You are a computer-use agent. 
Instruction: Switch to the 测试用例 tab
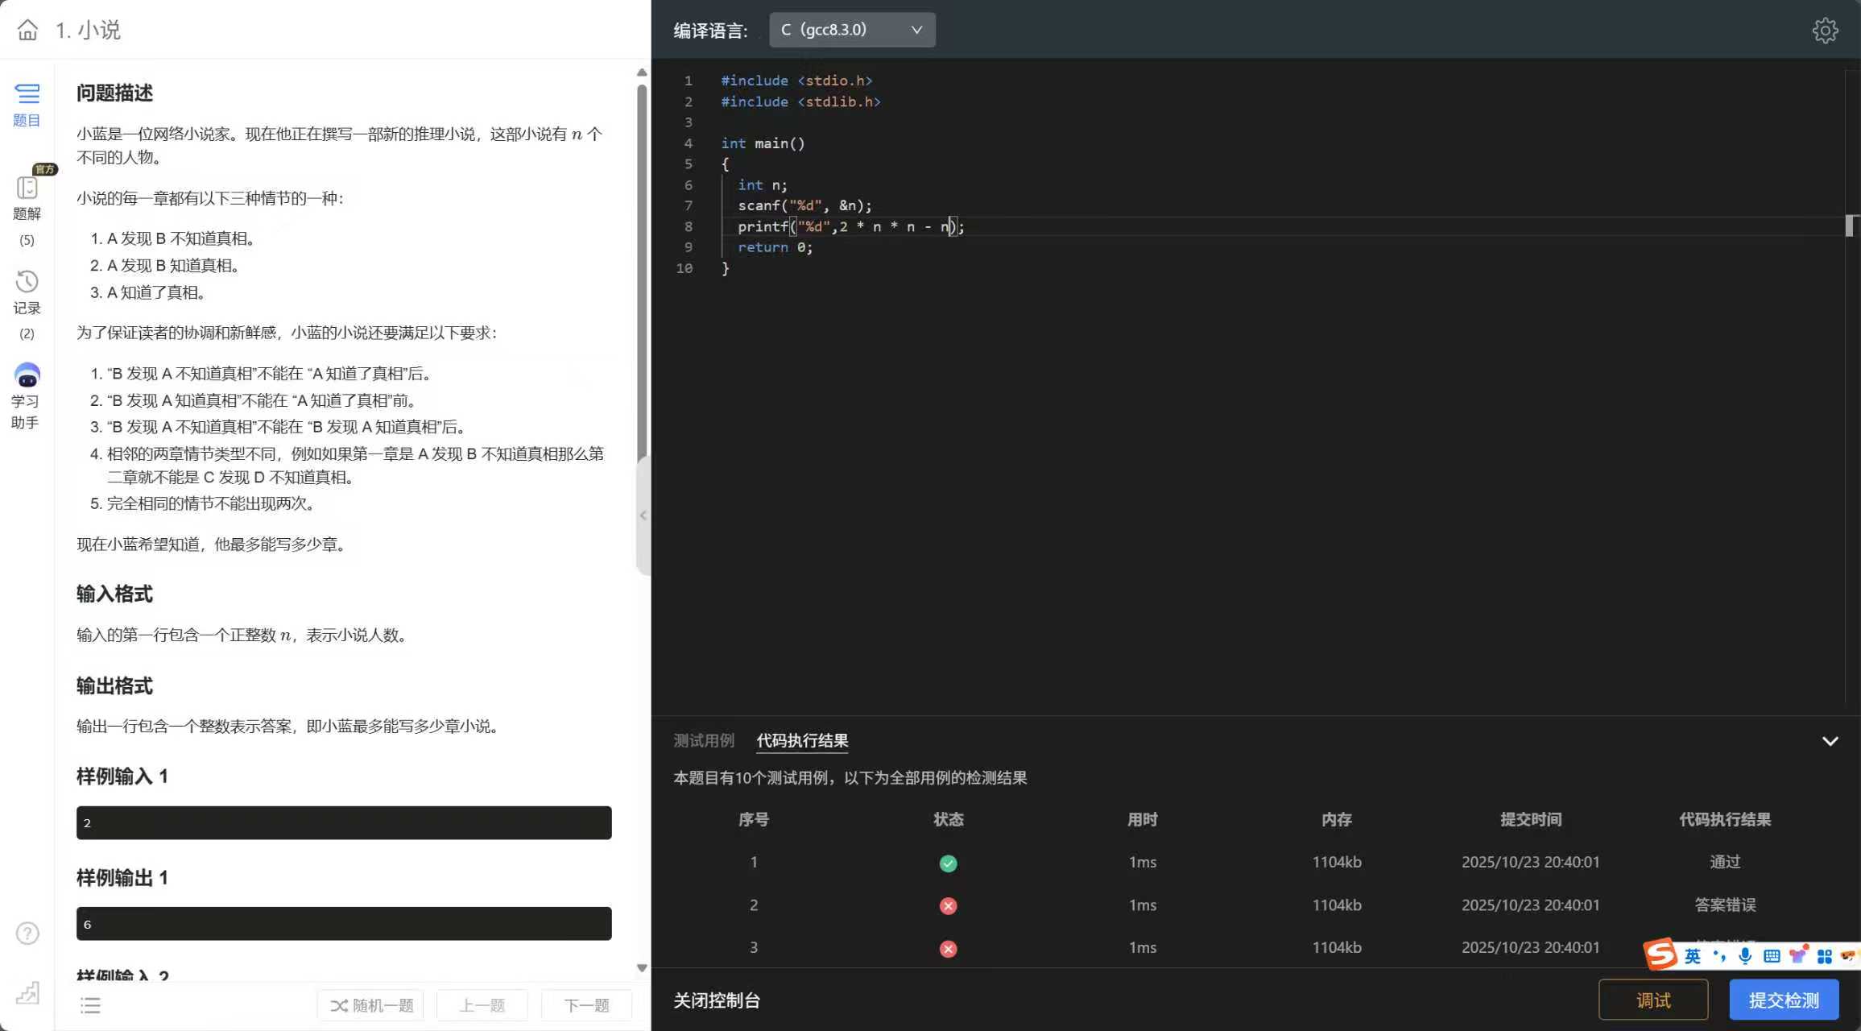tap(703, 740)
